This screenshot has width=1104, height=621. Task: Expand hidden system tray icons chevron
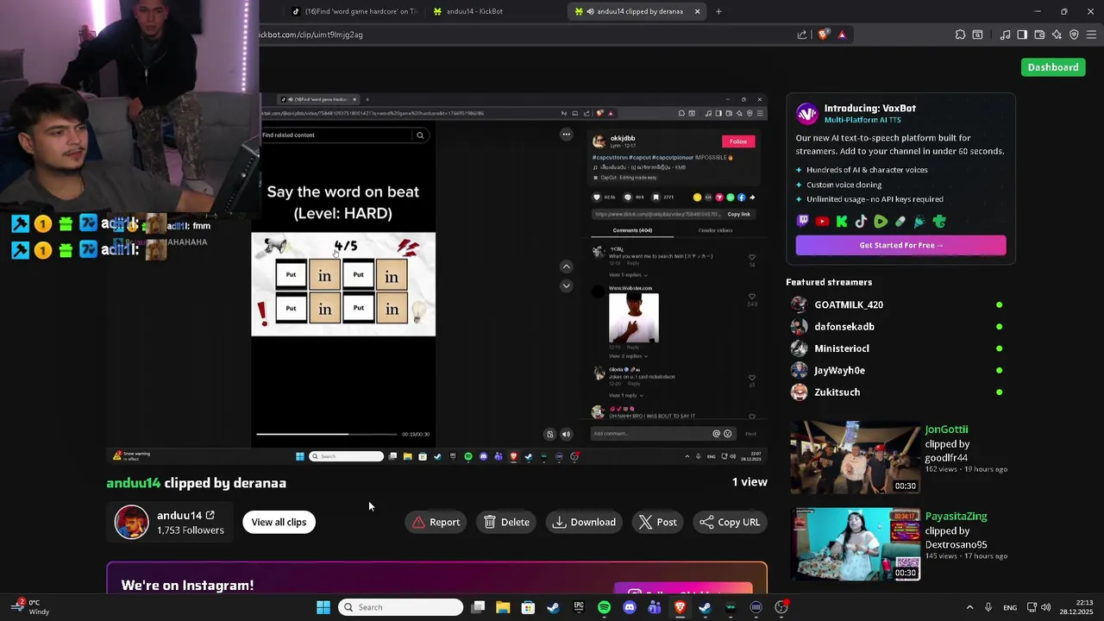pos(969,607)
